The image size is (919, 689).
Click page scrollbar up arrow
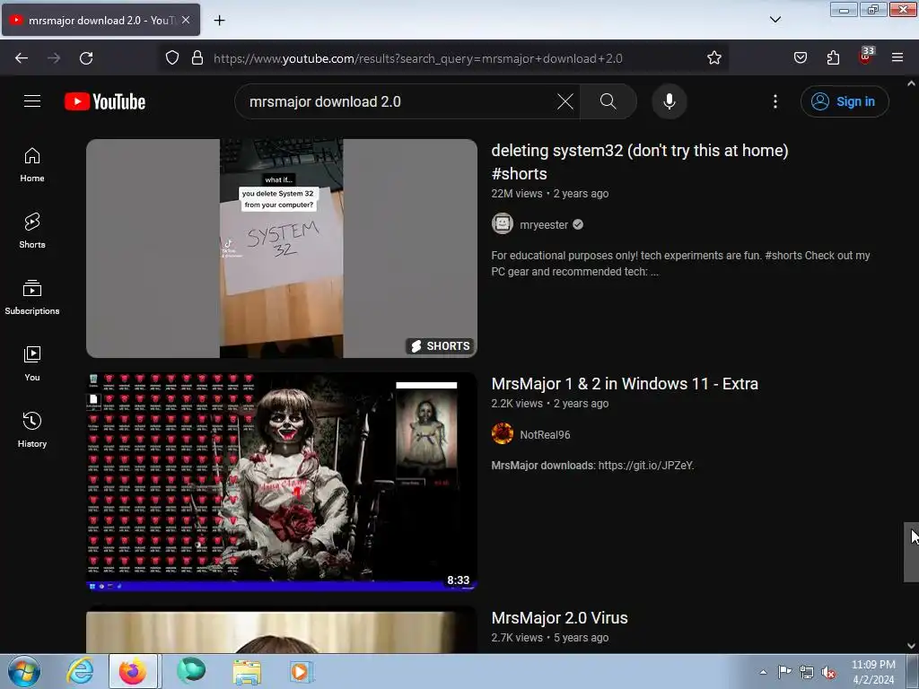pyautogui.click(x=912, y=83)
